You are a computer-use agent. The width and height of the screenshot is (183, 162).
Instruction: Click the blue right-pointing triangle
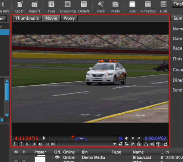pyautogui.click(x=2, y=120)
